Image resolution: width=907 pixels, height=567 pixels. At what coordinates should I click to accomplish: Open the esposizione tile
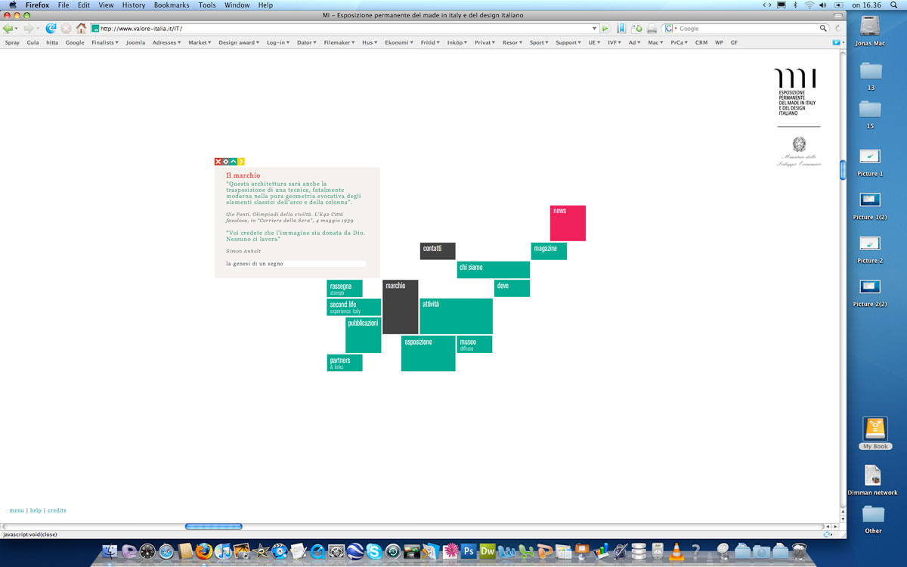[x=429, y=354]
